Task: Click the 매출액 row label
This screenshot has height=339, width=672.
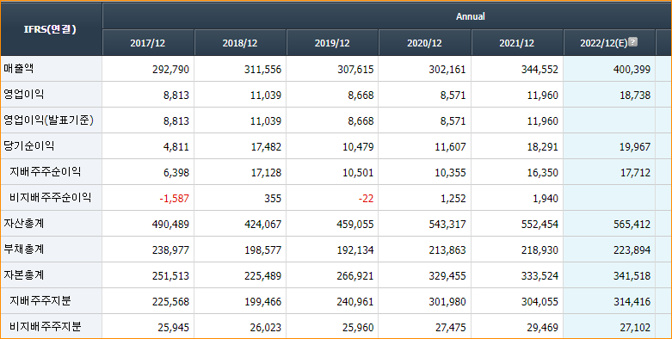Action: pos(18,69)
